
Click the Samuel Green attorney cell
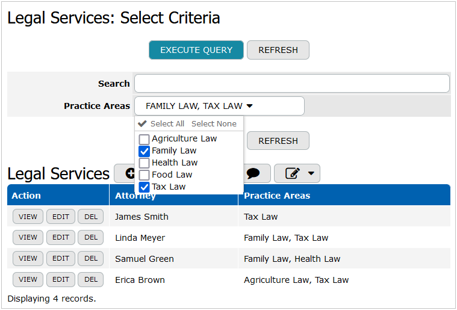[x=173, y=258]
